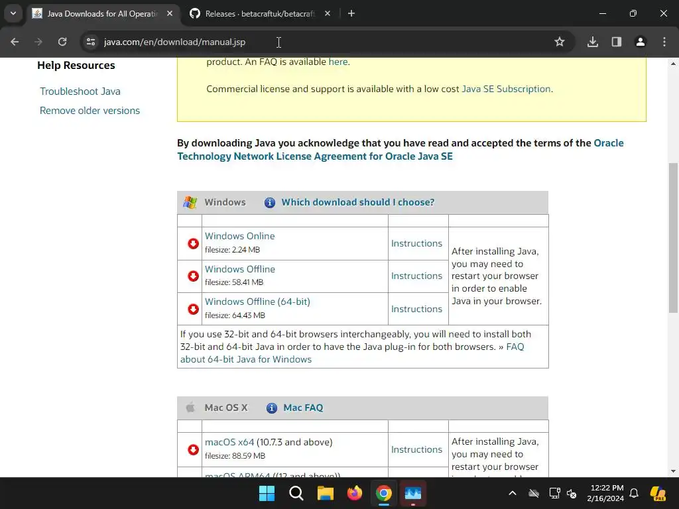This screenshot has height=509, width=679.
Task: Open the clock and date in taskbar
Action: pos(605,493)
